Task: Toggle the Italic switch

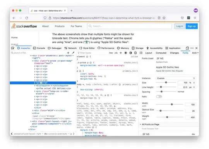Action: [x=159, y=97]
